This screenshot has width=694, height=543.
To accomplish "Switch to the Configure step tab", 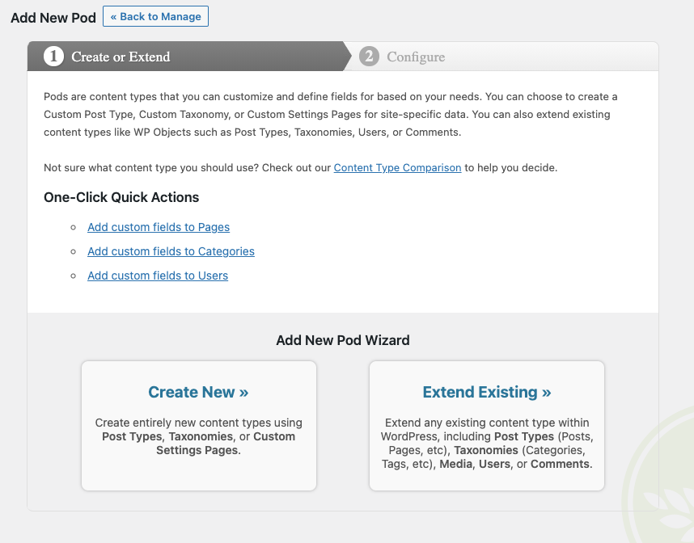I will [x=415, y=57].
